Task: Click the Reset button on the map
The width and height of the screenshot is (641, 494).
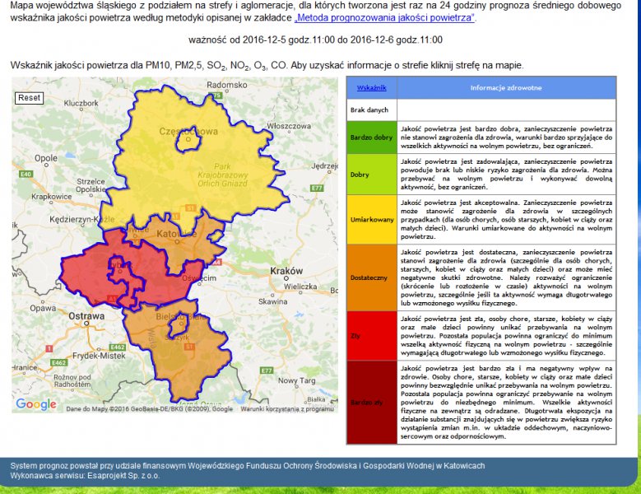Action: 30,98
